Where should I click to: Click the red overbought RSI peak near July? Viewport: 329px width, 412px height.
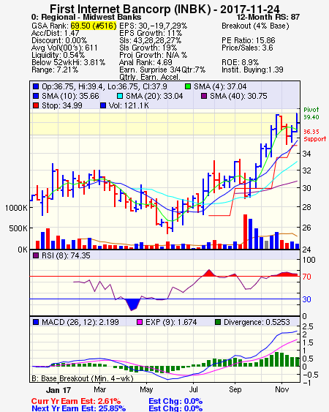209,273
